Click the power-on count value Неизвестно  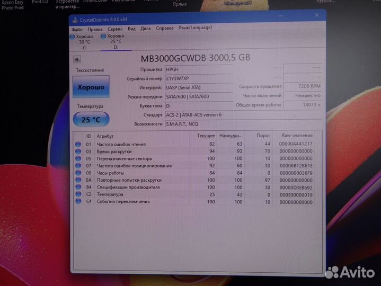303,95
